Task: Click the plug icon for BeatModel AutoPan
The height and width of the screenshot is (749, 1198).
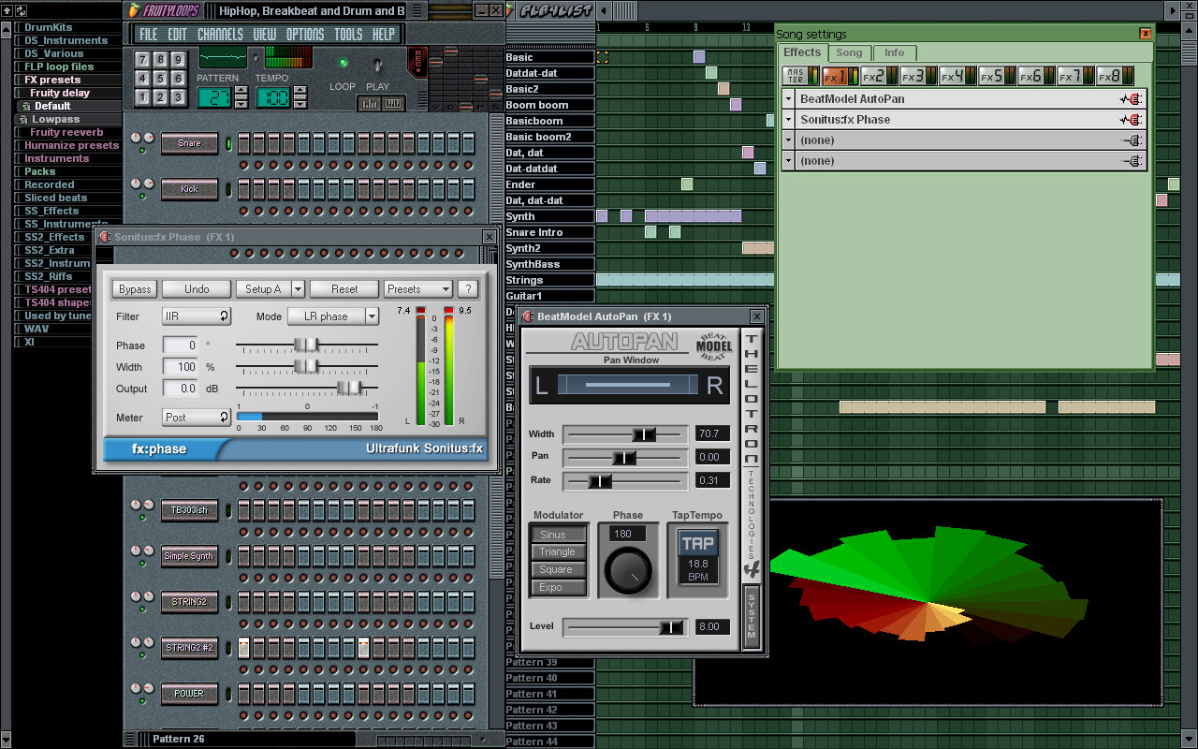Action: pyautogui.click(x=1132, y=99)
